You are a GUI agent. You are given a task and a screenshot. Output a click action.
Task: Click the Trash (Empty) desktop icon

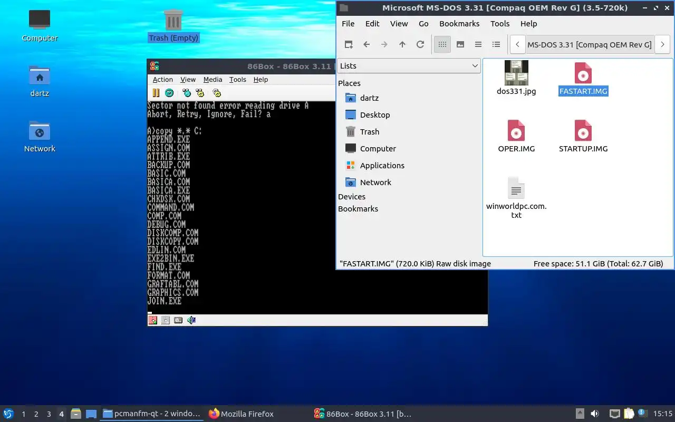pos(173,26)
